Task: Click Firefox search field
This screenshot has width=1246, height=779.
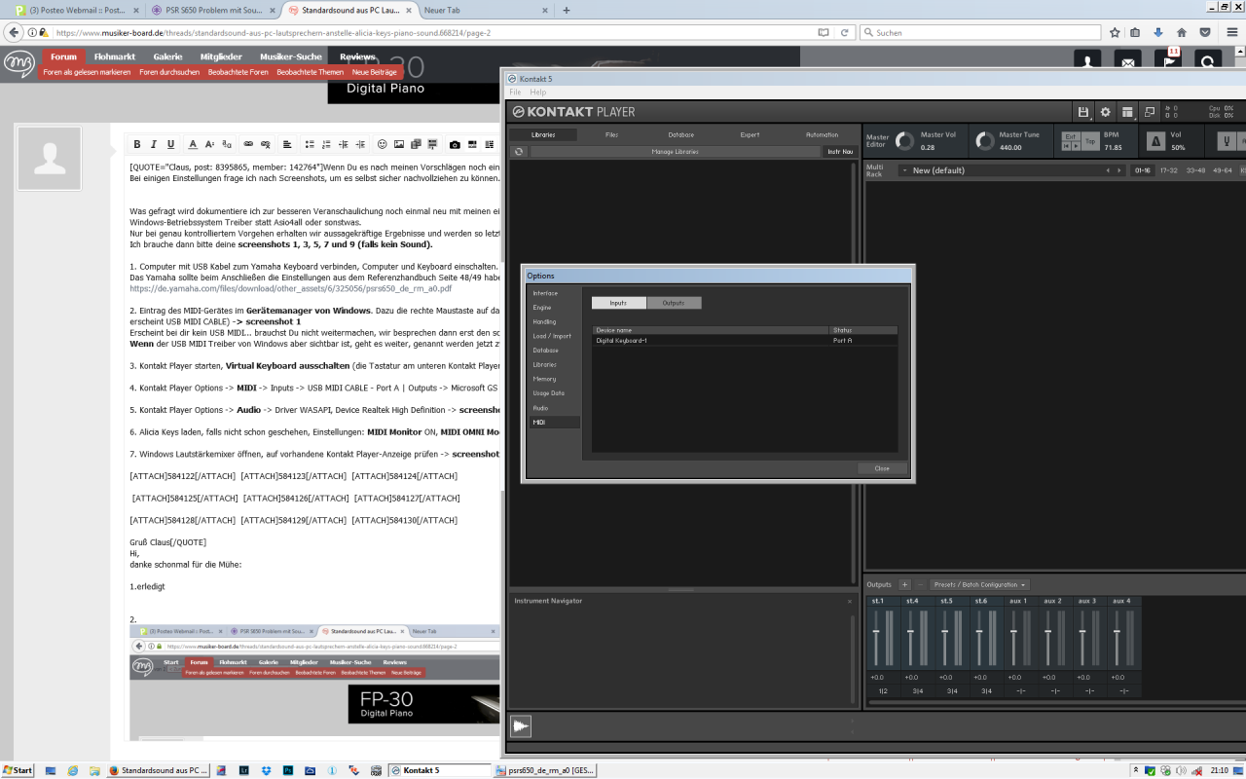Action: click(981, 32)
